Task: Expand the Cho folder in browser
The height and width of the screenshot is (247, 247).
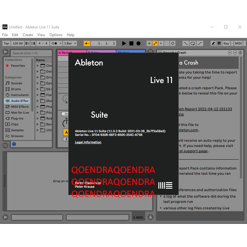Action: click(x=37, y=65)
